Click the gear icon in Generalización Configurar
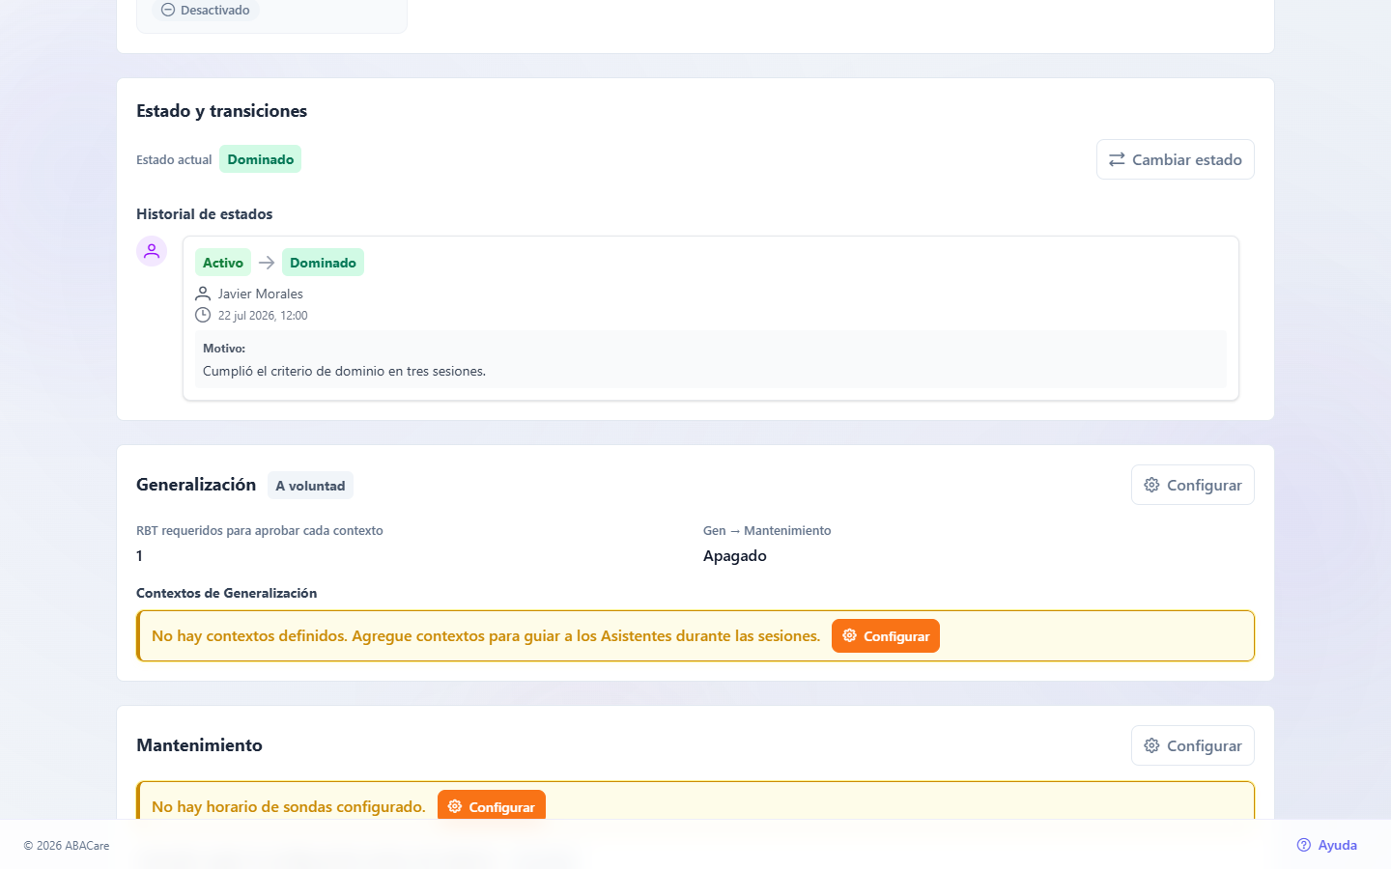 [x=1151, y=485]
